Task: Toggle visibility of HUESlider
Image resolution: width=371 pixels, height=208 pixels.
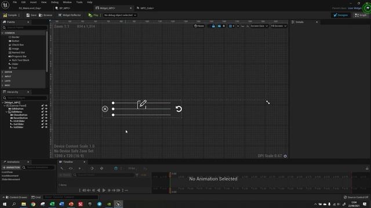Action: 46,121
